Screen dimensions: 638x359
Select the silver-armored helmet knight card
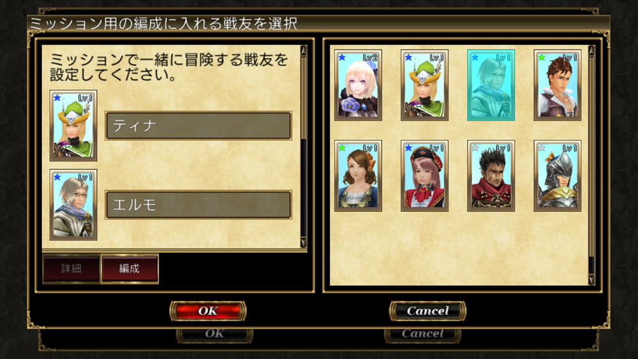tap(558, 176)
